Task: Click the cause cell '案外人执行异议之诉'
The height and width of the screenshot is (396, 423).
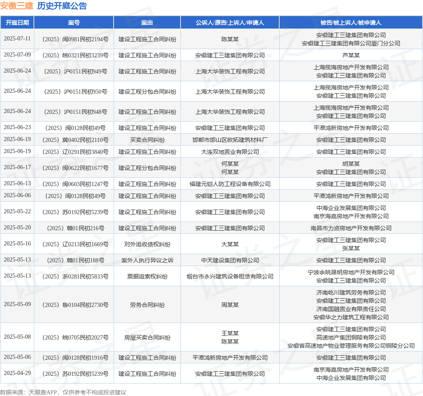Action: [x=147, y=261]
